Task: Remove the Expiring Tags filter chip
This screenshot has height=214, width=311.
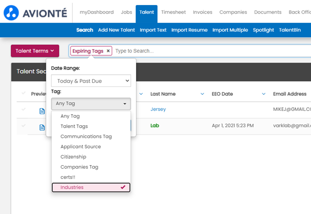Action: [108, 51]
